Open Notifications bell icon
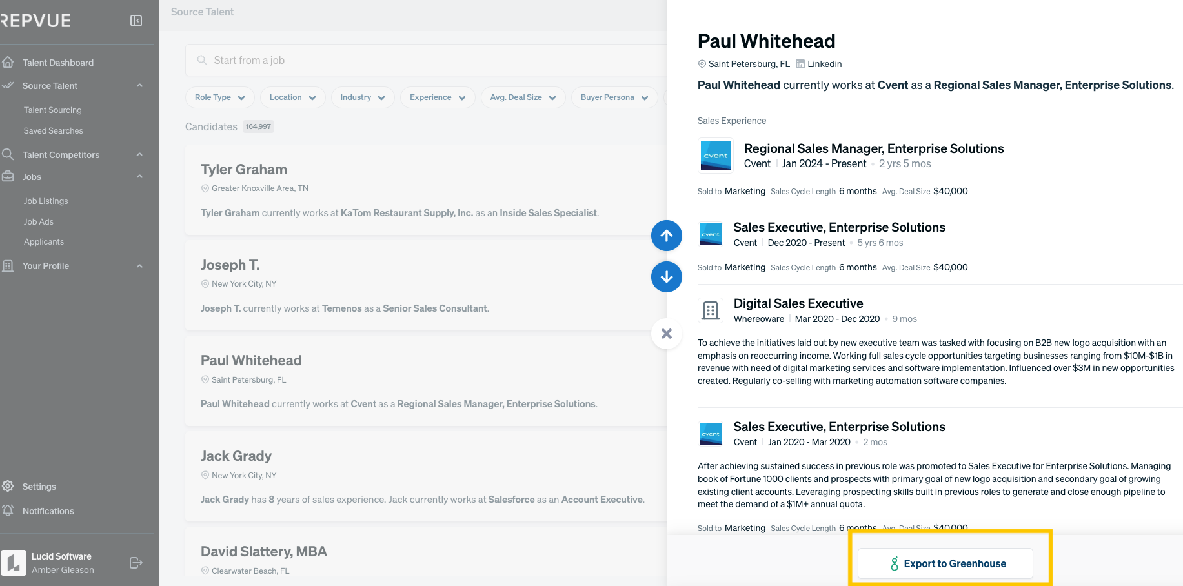This screenshot has width=1183, height=586. [x=8, y=510]
